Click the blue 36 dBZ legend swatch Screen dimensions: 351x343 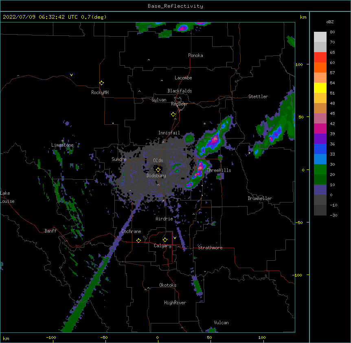(320, 149)
